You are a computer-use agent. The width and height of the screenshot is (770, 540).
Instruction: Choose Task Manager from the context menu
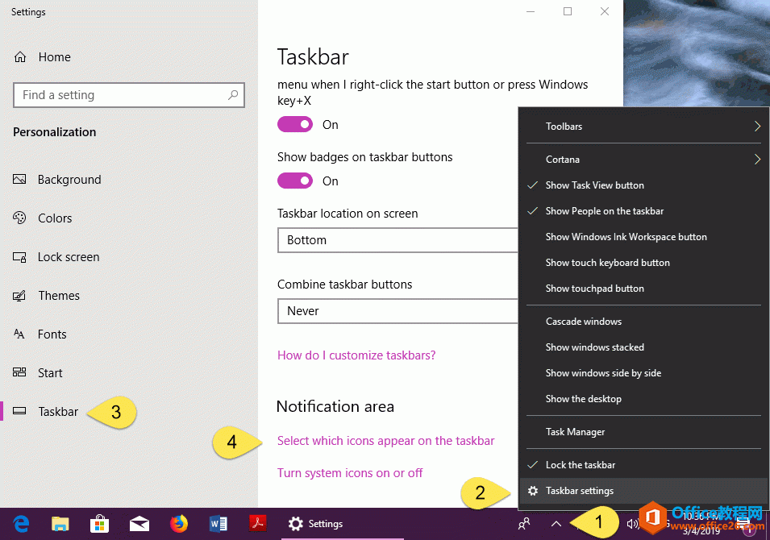coord(575,432)
